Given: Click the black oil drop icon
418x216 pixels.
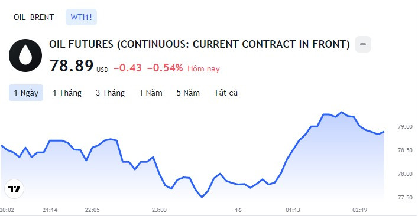Looking at the screenshot, I should point(25,55).
